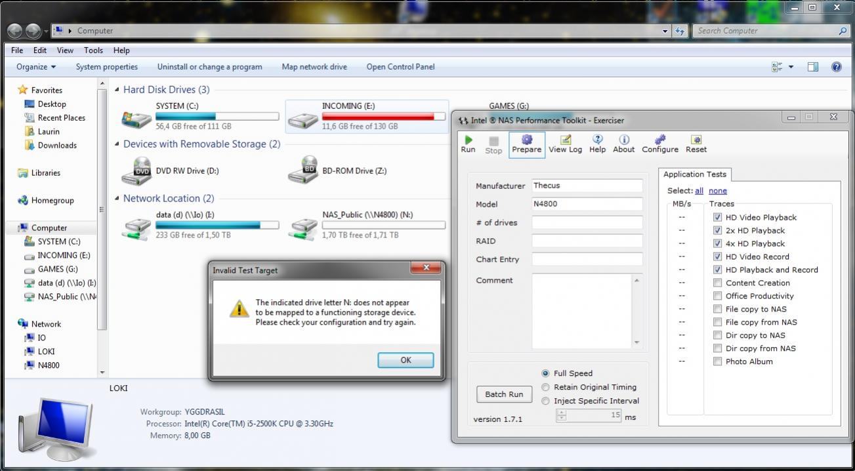Select the BD-ROM Drive (Z:) icon

[303, 171]
